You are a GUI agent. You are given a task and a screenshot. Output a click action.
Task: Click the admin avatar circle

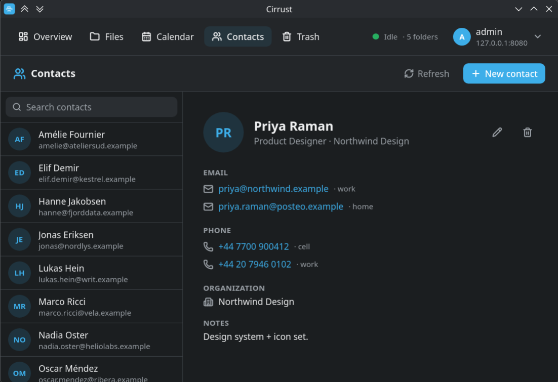pos(462,36)
